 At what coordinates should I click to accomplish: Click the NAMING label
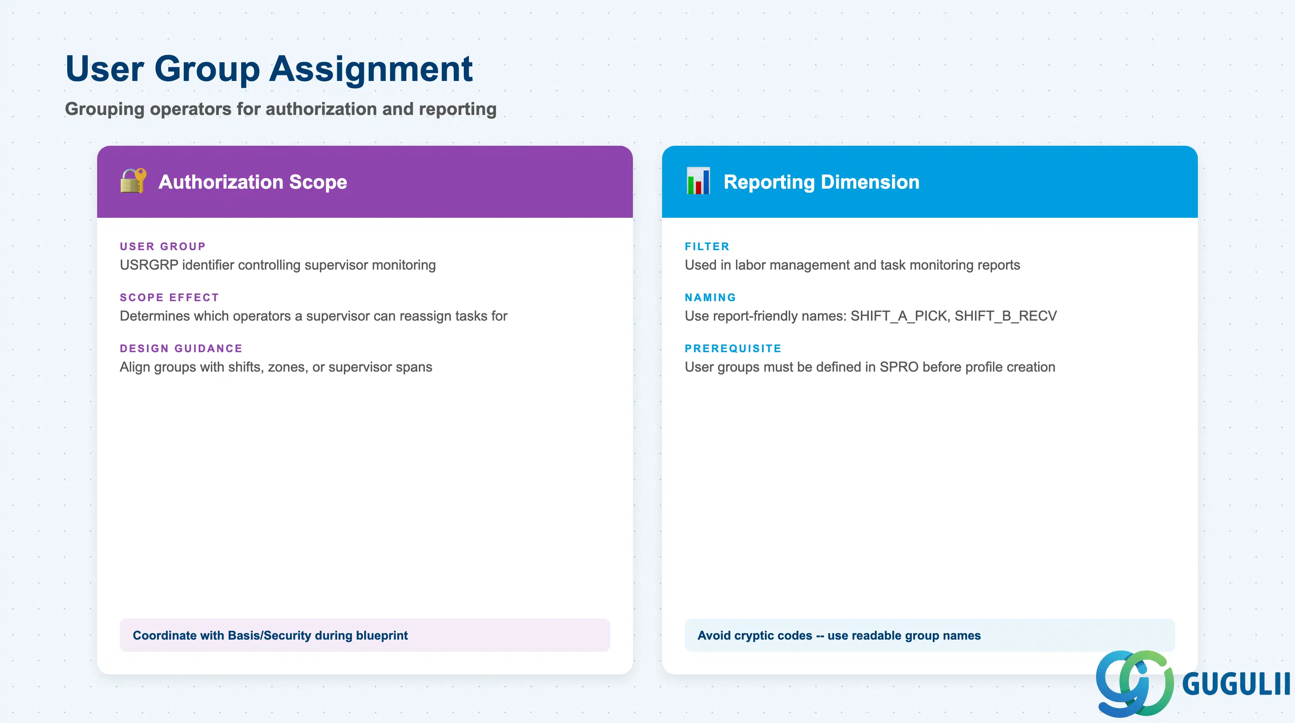(710, 297)
